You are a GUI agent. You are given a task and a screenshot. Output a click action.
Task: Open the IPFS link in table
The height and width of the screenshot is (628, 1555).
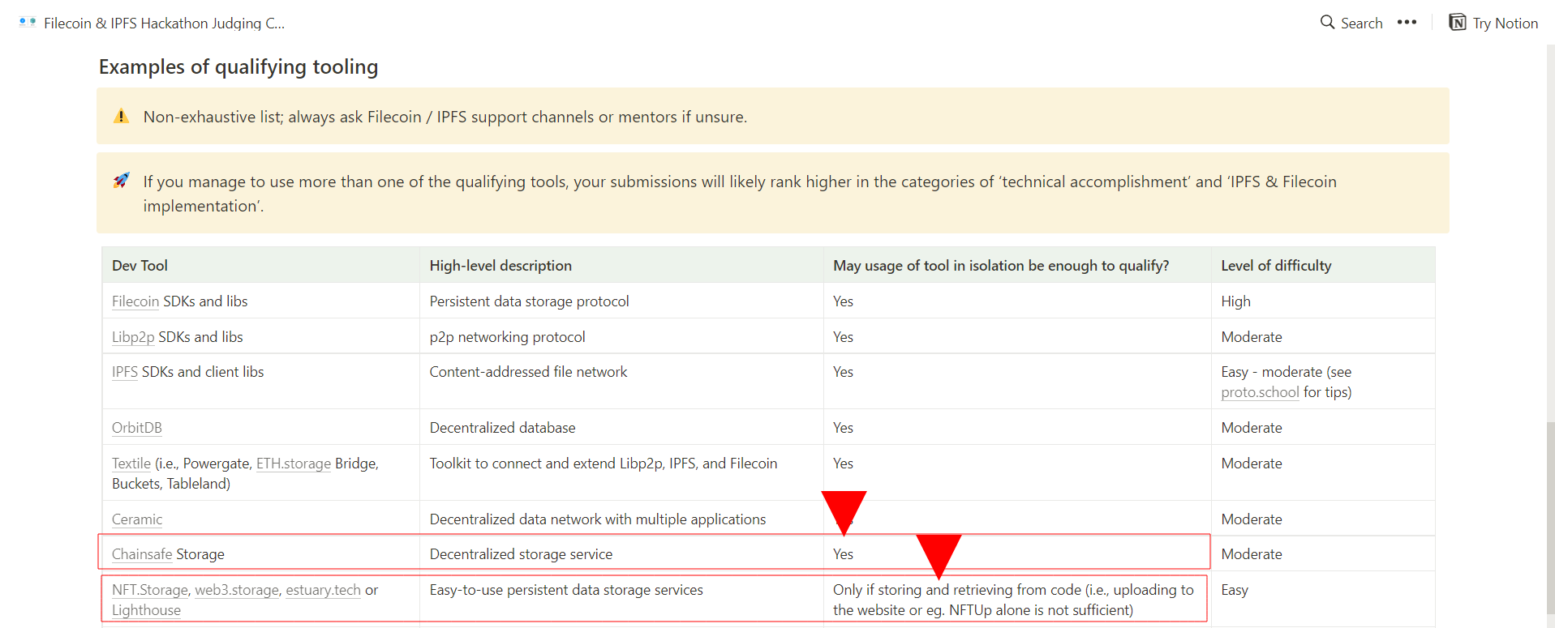coord(124,372)
